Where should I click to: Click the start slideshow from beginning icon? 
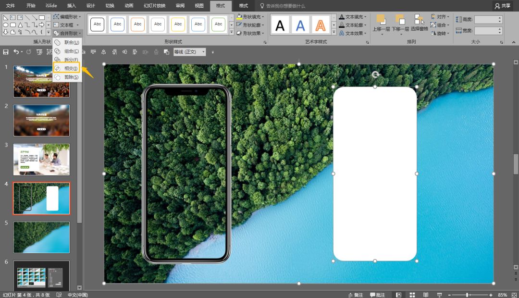point(39,52)
